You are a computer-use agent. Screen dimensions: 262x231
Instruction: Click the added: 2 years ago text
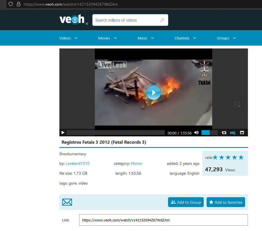point(183,163)
